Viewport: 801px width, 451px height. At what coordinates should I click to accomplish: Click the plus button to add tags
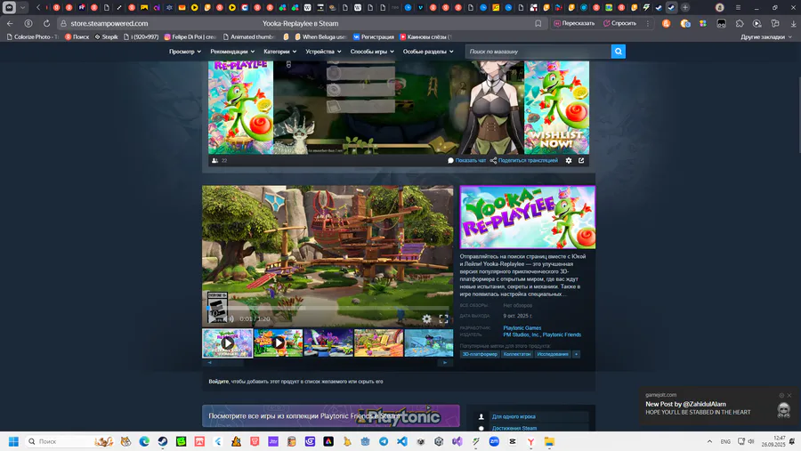[x=576, y=354]
